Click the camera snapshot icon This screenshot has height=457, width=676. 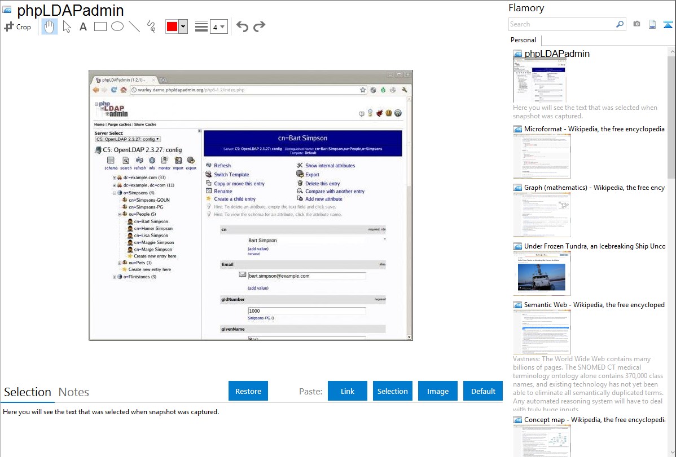pos(637,24)
